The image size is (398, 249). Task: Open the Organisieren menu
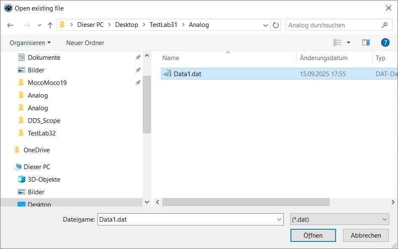pyautogui.click(x=30, y=43)
